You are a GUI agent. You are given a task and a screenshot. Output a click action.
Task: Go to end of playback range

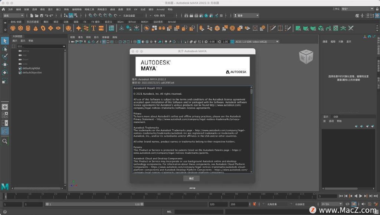pos(376,196)
